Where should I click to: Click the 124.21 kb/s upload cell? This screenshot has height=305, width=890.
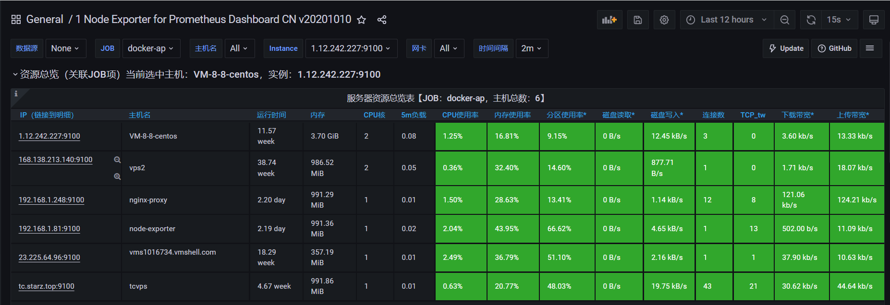(857, 200)
